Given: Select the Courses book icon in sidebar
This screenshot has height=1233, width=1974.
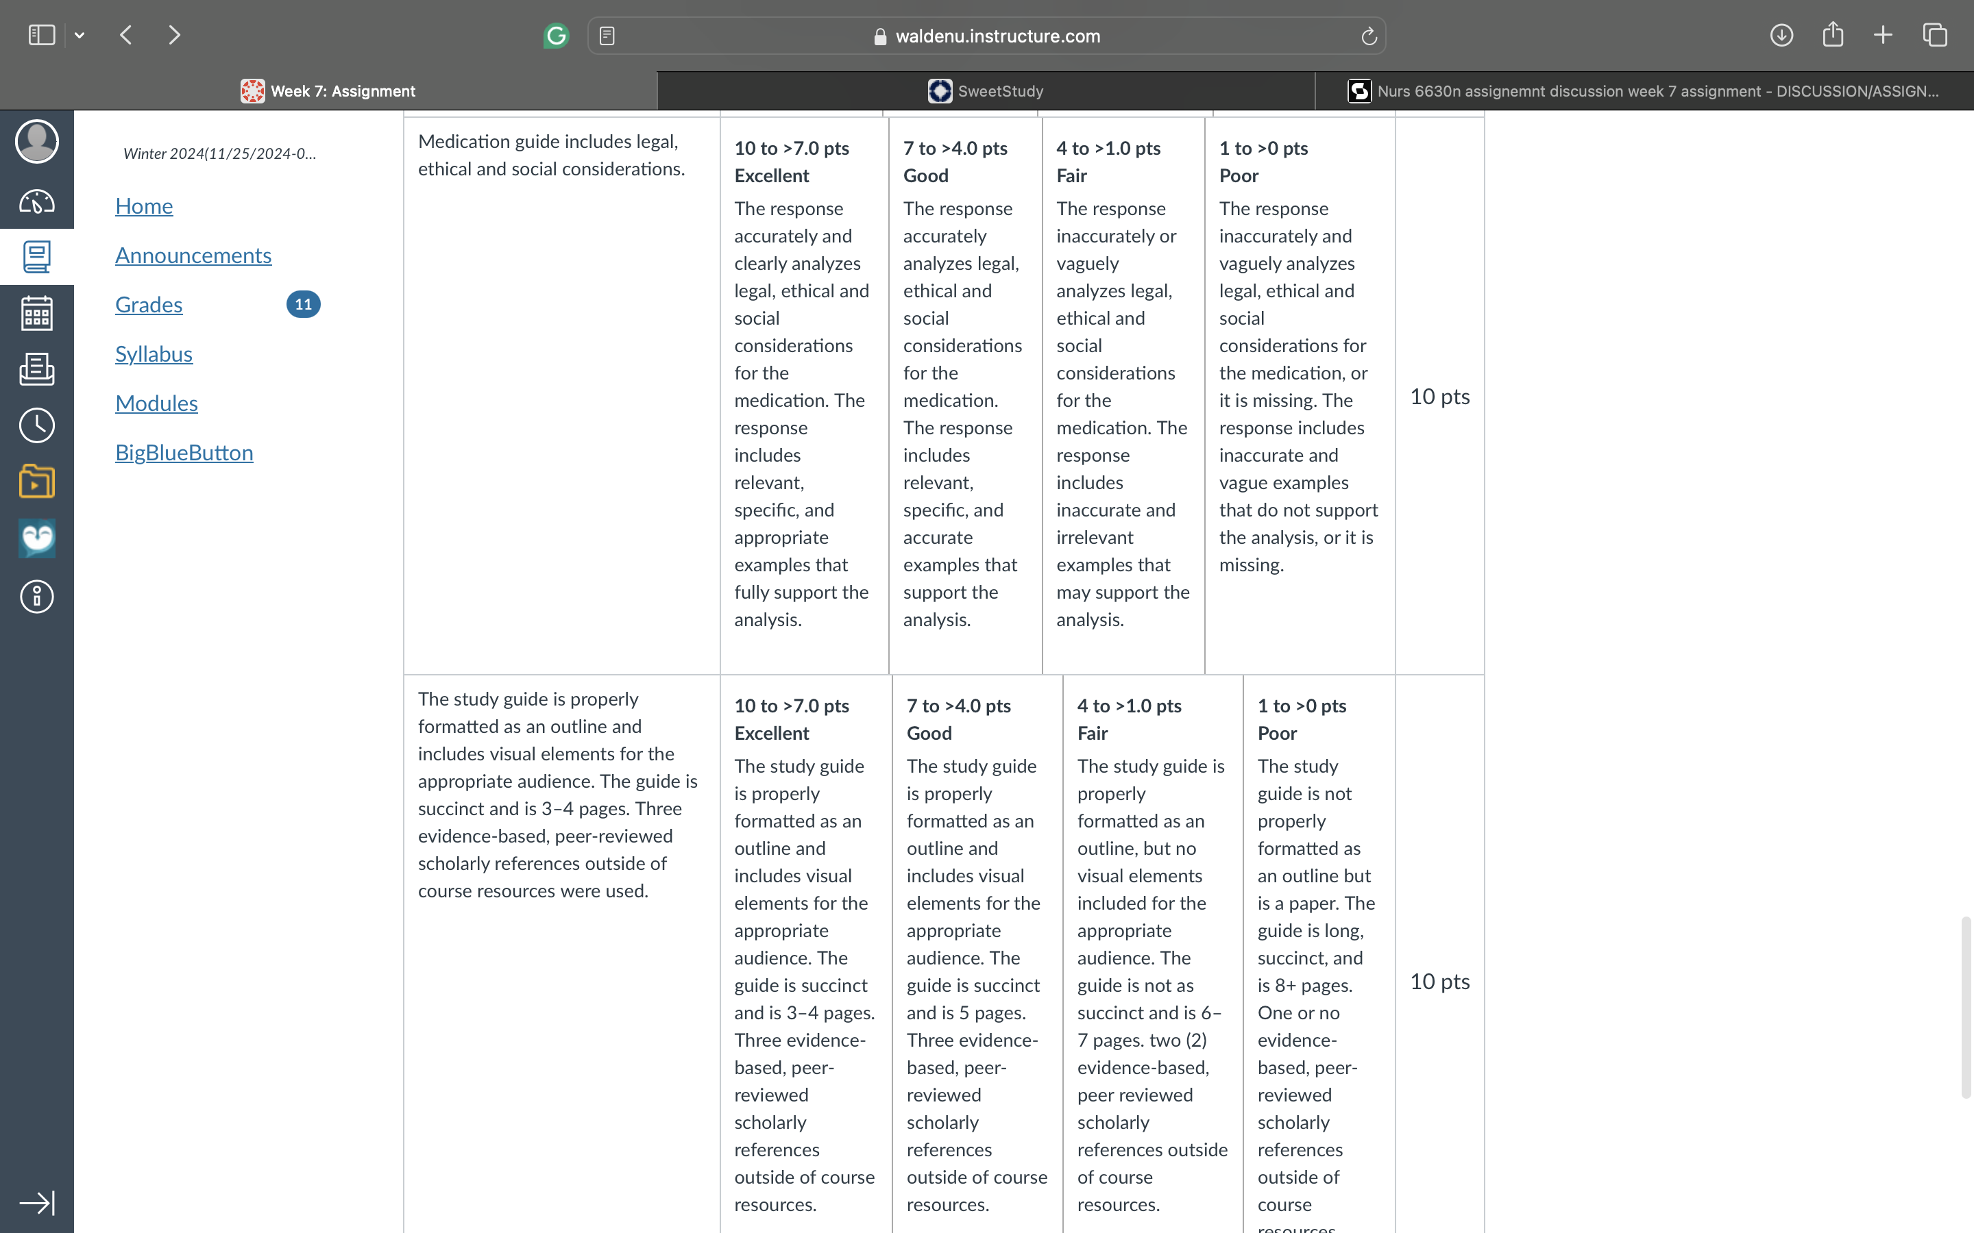Looking at the screenshot, I should coord(37,257).
